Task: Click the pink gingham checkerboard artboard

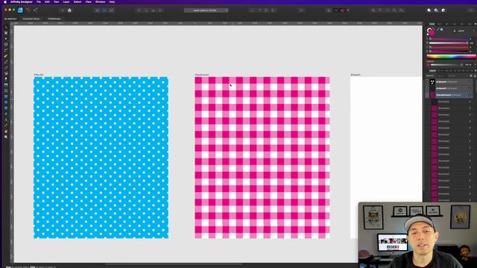Action: point(262,157)
